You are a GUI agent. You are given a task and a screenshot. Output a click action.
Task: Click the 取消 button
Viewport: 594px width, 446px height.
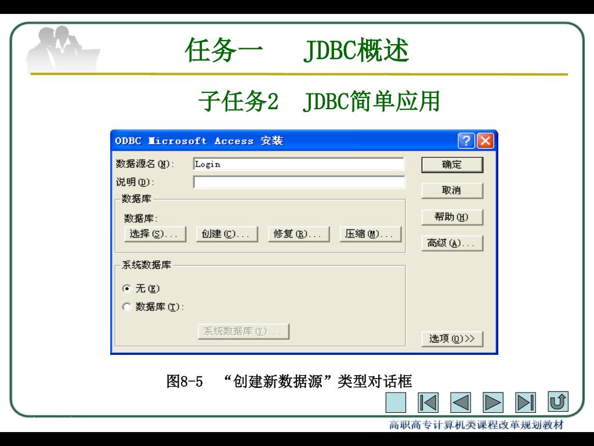pyautogui.click(x=452, y=190)
